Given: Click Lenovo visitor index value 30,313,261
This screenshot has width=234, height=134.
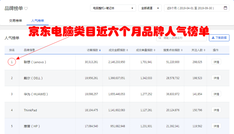Looking at the screenshot, I should (91, 62).
